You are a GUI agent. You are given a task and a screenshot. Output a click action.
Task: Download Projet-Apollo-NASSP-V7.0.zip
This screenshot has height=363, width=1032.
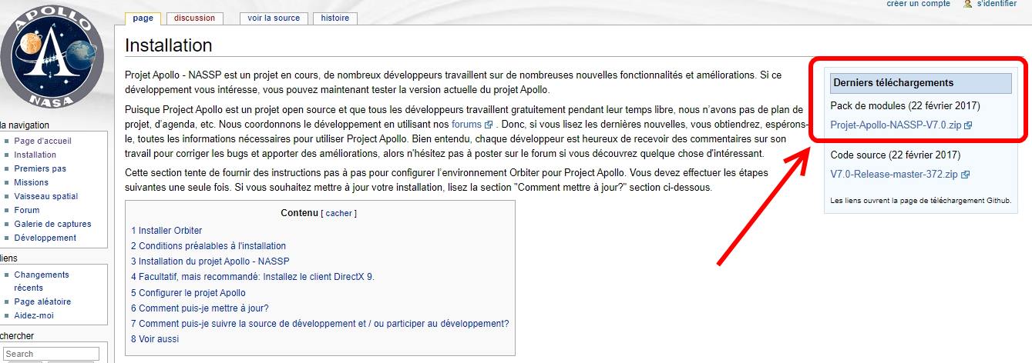(x=896, y=125)
